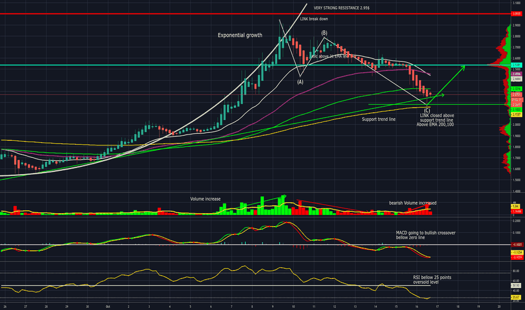525x310 pixels.
Task: Click the red 3.0000 price label
Action: point(517,14)
